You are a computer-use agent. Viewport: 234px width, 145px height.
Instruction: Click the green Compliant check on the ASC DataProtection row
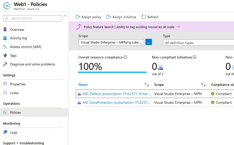[x=213, y=102]
